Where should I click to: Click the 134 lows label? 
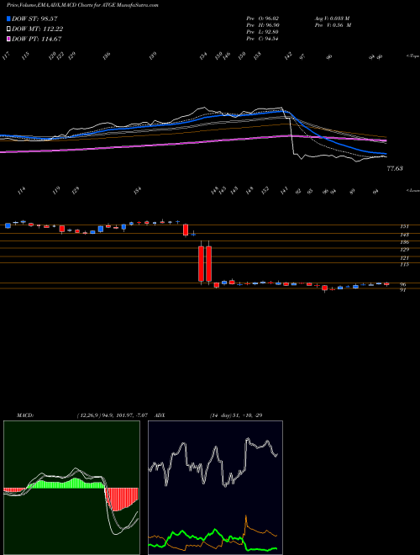(x=138, y=191)
